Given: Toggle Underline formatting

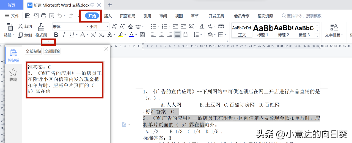Looking at the screenshot, I should point(71,35).
